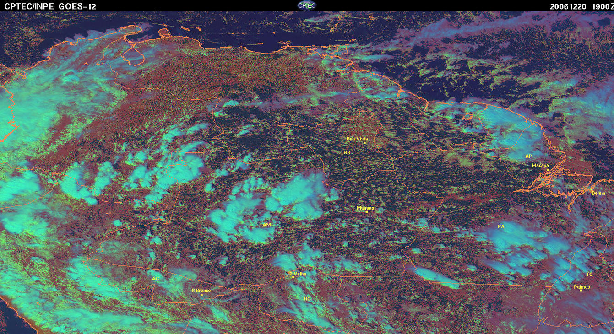Click the Boa Vista city marker square
The height and width of the screenshot is (334, 614).
click(364, 143)
